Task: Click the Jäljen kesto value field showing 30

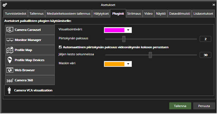Action: 205,55
